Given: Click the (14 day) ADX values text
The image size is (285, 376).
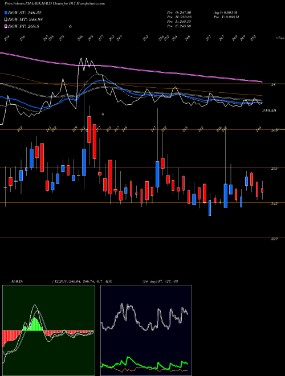Looking at the screenshot, I should [x=160, y=281].
